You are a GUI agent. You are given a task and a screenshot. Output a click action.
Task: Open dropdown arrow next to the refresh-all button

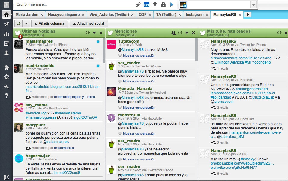(x=26, y=23)
